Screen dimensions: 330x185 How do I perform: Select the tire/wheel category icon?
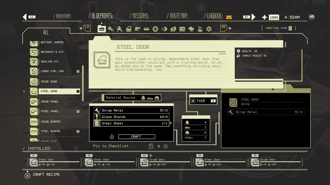click(155, 29)
